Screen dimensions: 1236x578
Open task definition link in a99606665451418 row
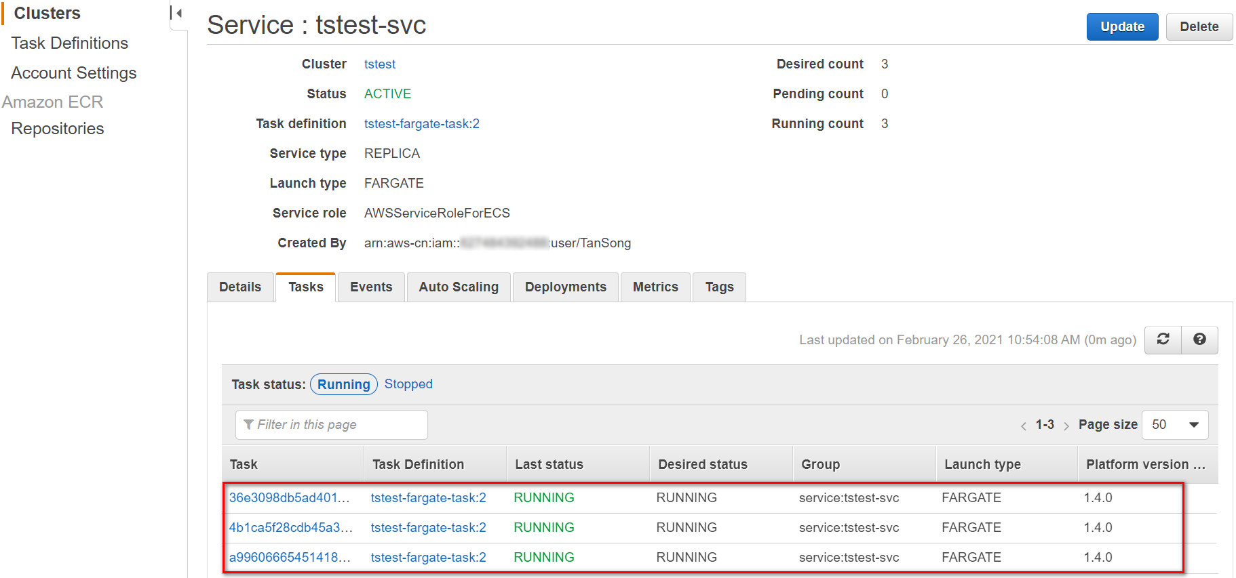429,557
